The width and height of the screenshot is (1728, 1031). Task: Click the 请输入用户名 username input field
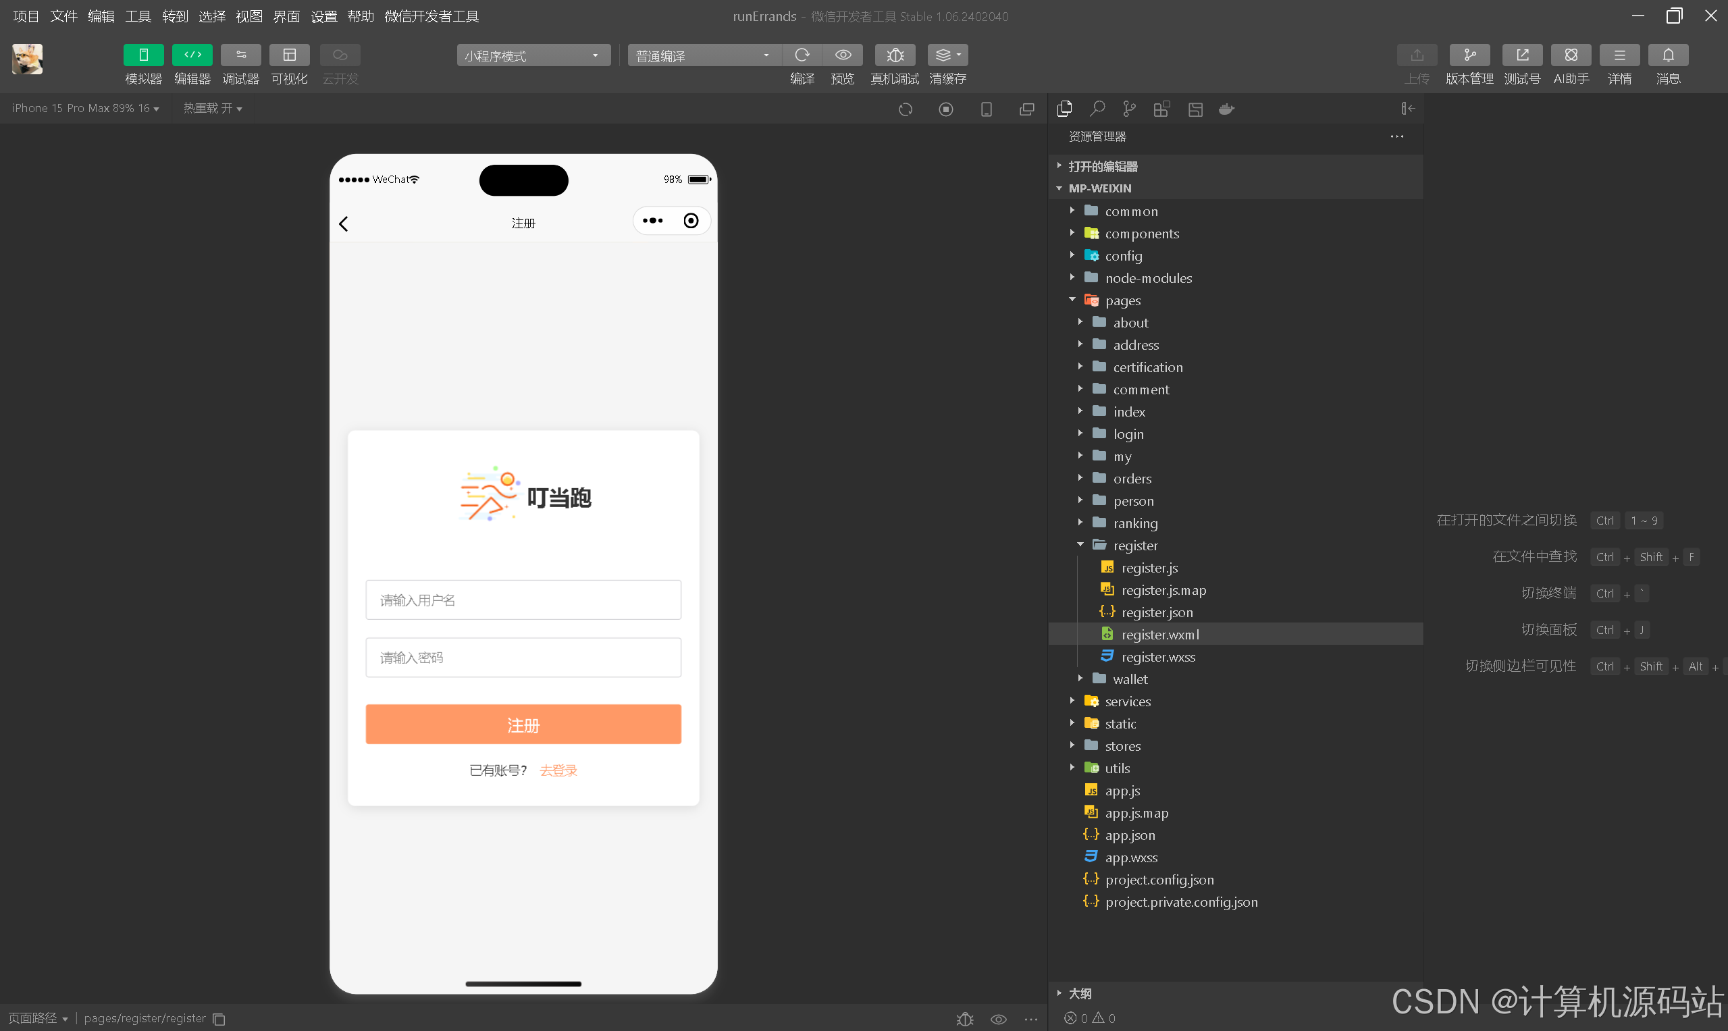tap(523, 600)
